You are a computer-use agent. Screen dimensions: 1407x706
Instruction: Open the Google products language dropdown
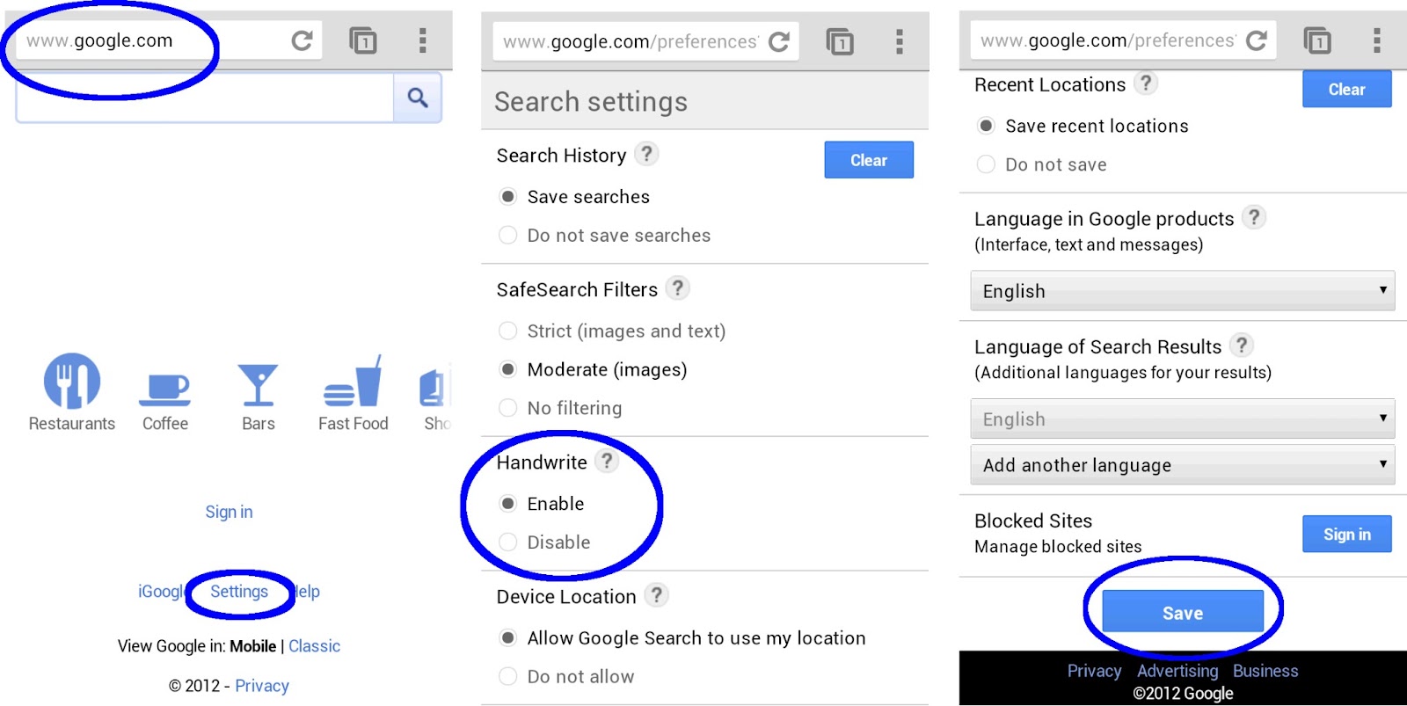tap(1182, 291)
